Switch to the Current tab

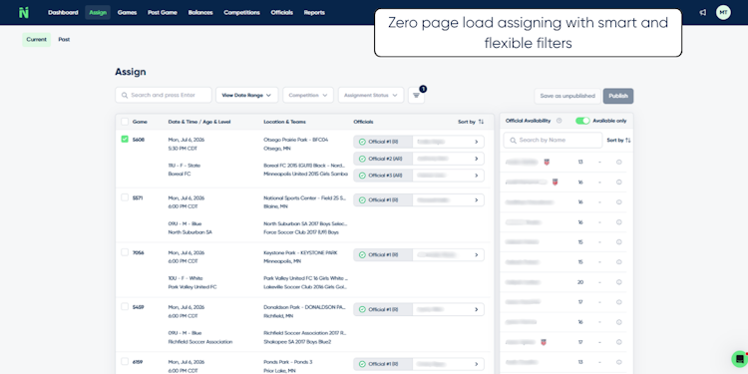tap(36, 40)
